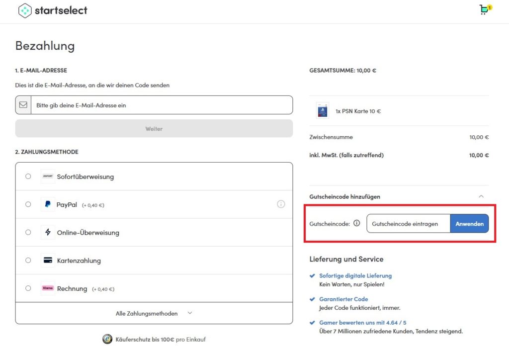Click the Klarna logo icon
The image size is (509, 353).
[48, 288]
